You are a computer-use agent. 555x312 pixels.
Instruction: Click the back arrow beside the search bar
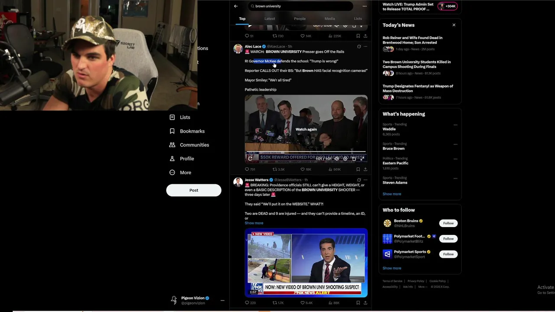[x=235, y=6]
